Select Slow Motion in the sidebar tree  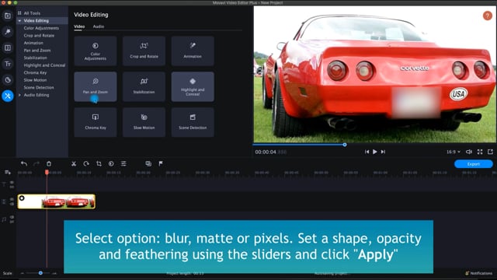tap(35, 80)
